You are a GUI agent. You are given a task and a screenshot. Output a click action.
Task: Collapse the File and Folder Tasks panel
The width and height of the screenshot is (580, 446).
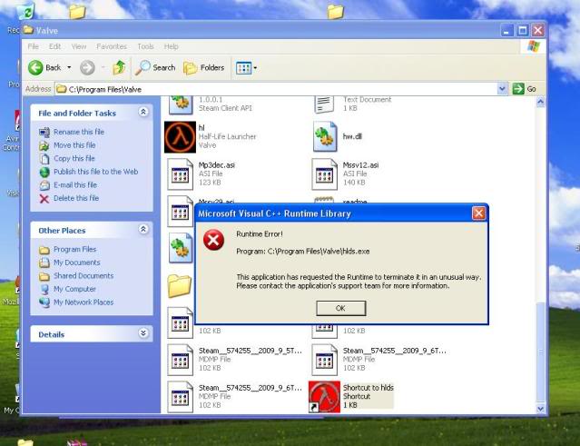pyautogui.click(x=143, y=112)
